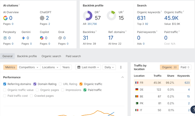The width and height of the screenshot is (195, 116).
Task: Open the three-dot chart options menu
Action: pyautogui.click(x=121, y=67)
